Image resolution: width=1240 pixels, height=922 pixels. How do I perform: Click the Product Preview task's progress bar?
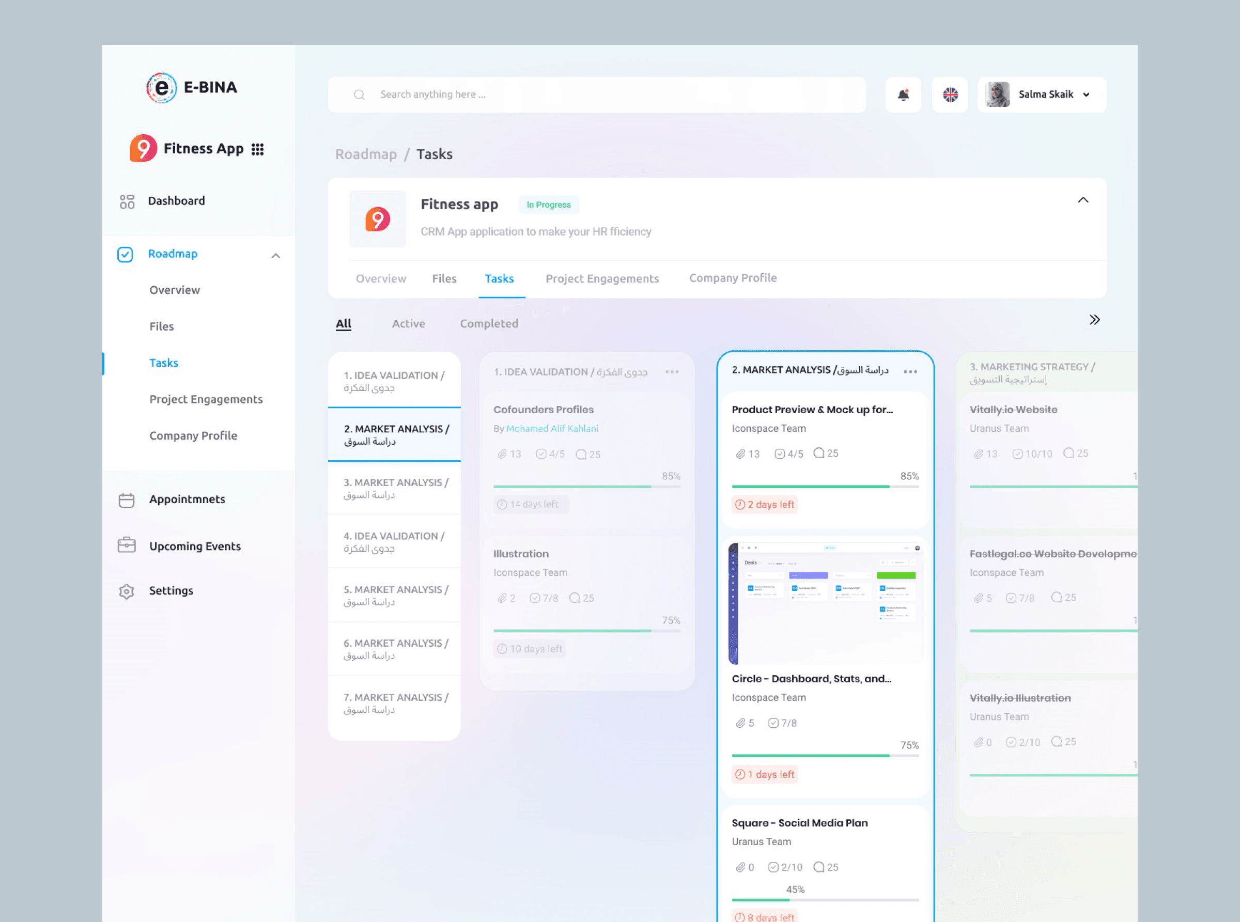tap(825, 487)
